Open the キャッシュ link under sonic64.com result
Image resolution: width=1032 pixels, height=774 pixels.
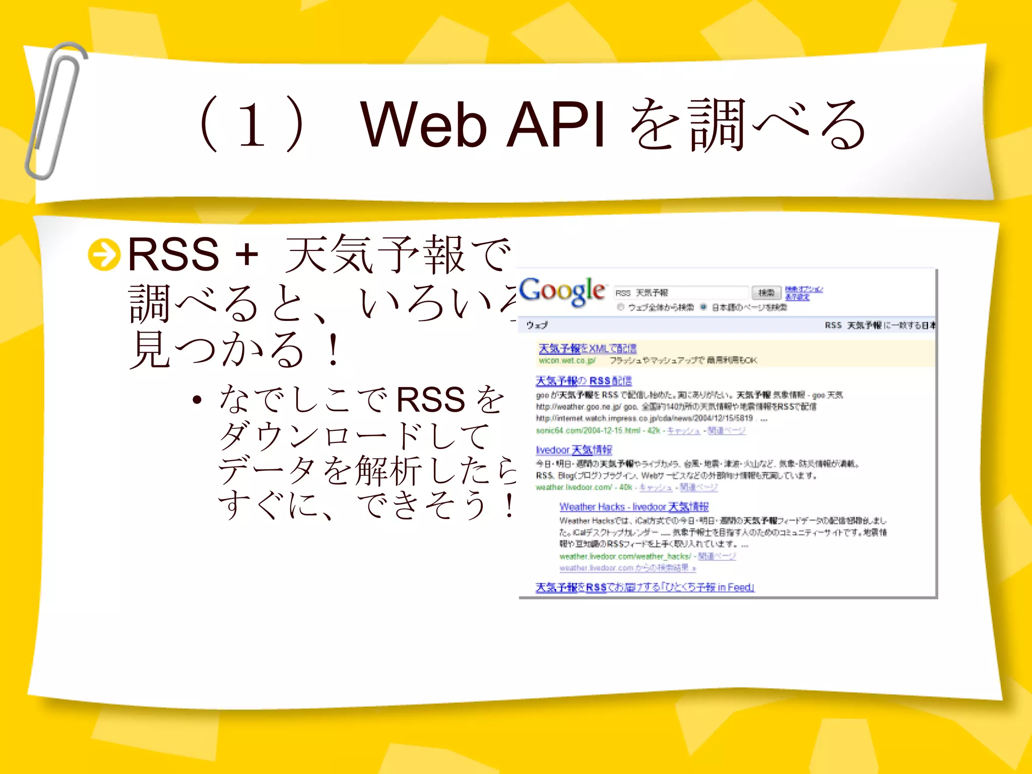coord(684,430)
